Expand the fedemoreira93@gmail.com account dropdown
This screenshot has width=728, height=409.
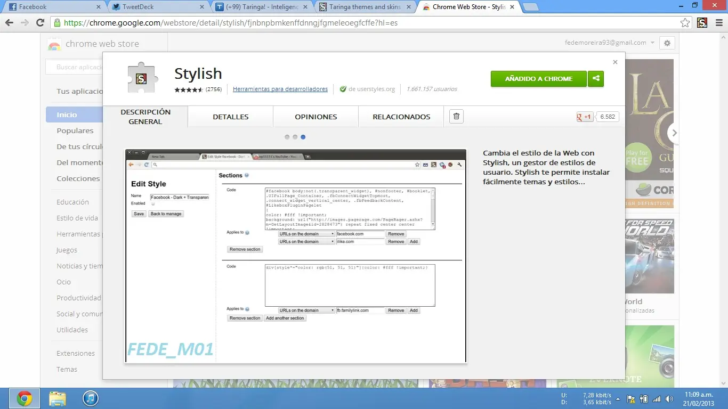click(610, 43)
